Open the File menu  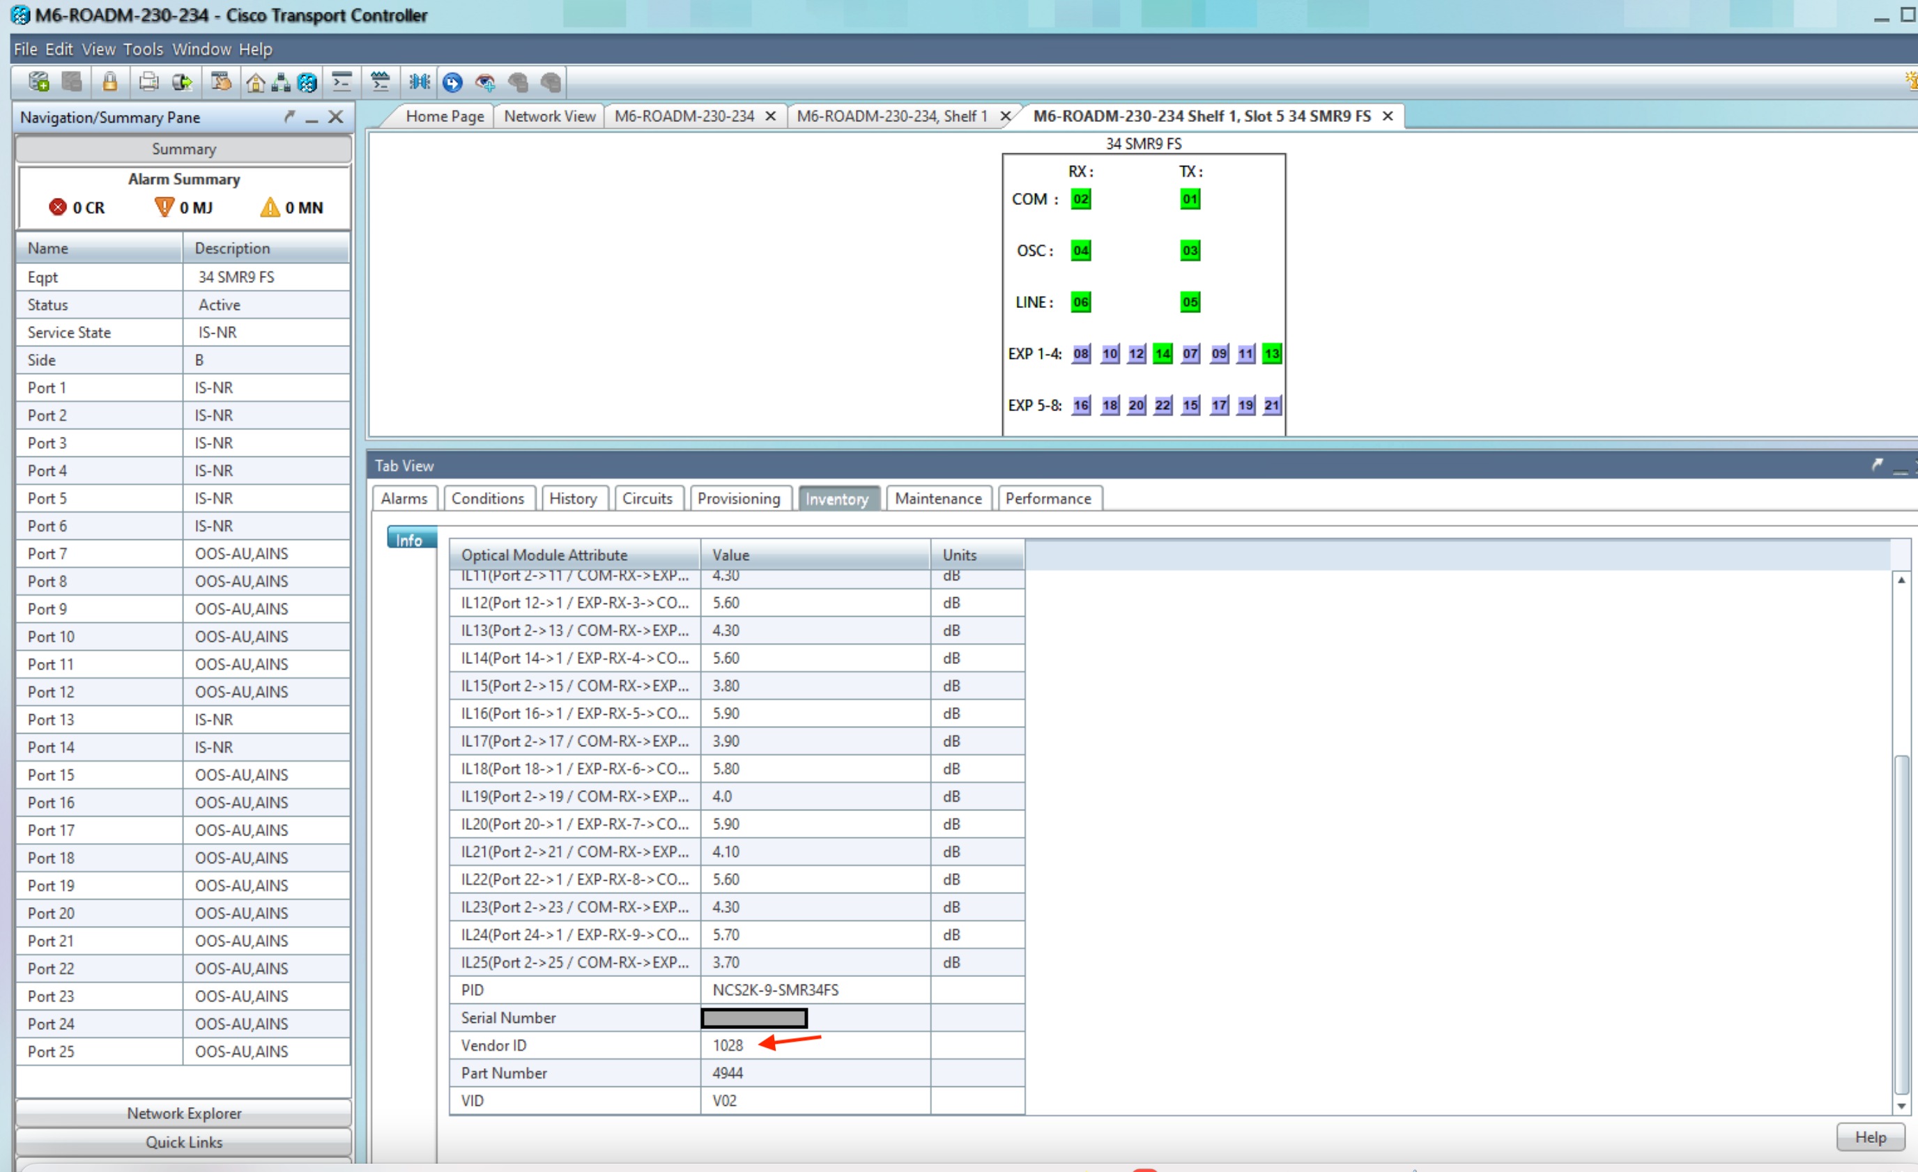(x=25, y=49)
